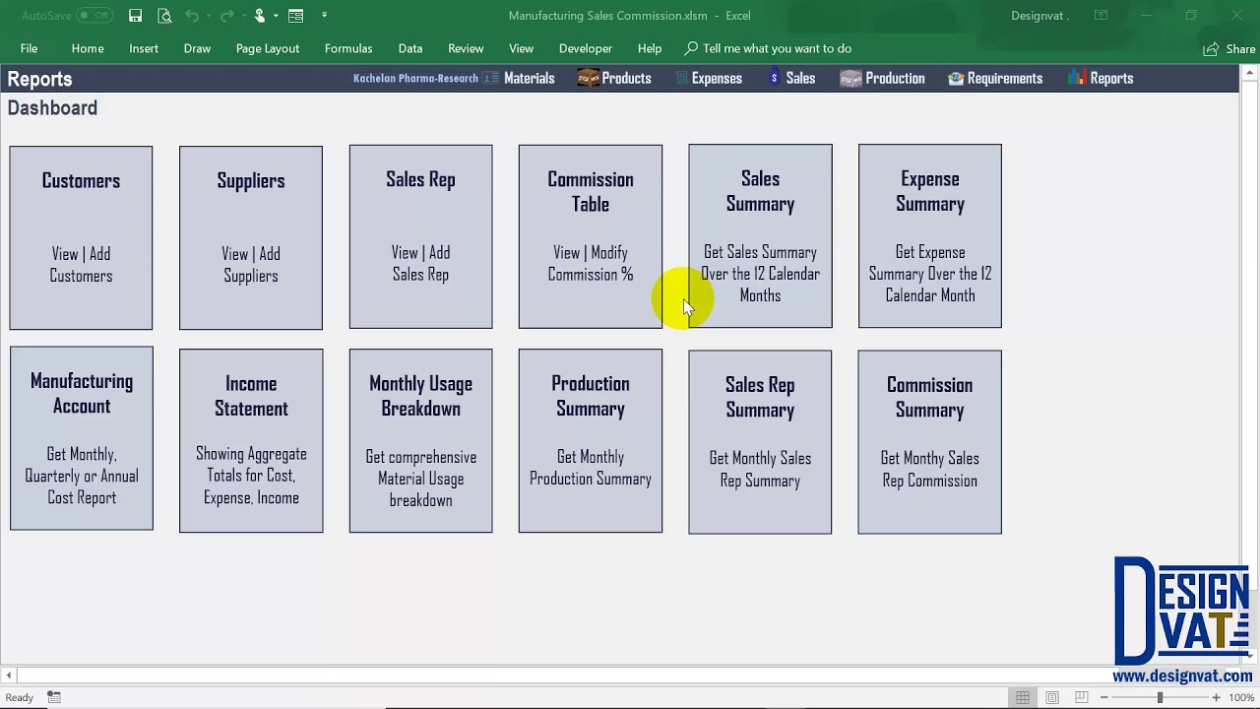Switch to Page Layout view icon
The width and height of the screenshot is (1260, 709).
(x=1052, y=697)
